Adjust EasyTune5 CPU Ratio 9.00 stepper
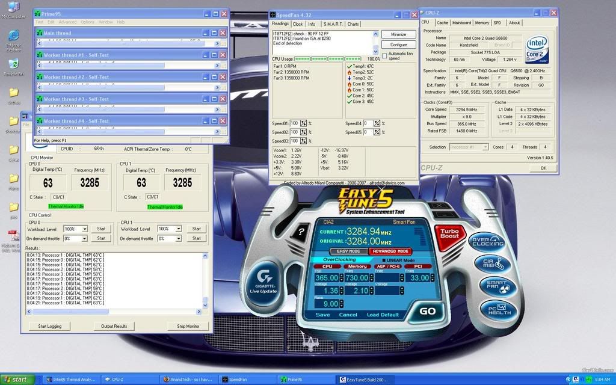 [341, 304]
